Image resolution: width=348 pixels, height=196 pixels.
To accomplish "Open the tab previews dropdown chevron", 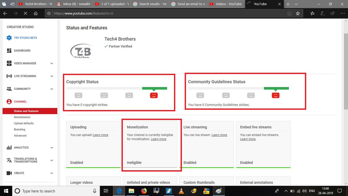I will [x=296, y=4].
